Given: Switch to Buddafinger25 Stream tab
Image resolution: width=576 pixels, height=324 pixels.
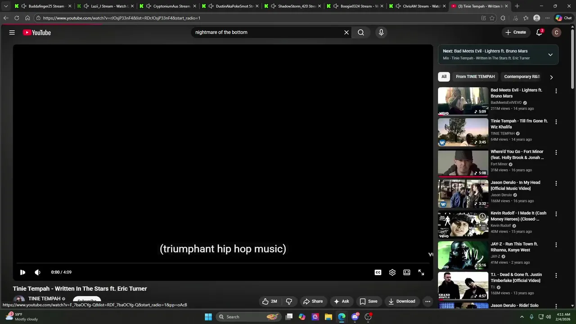Looking at the screenshot, I should tap(43, 6).
